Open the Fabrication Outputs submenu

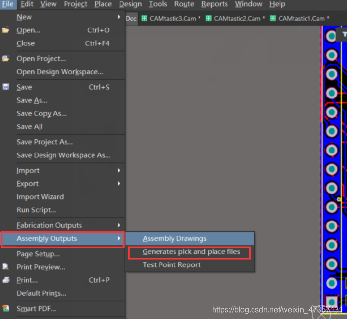[x=63, y=225]
